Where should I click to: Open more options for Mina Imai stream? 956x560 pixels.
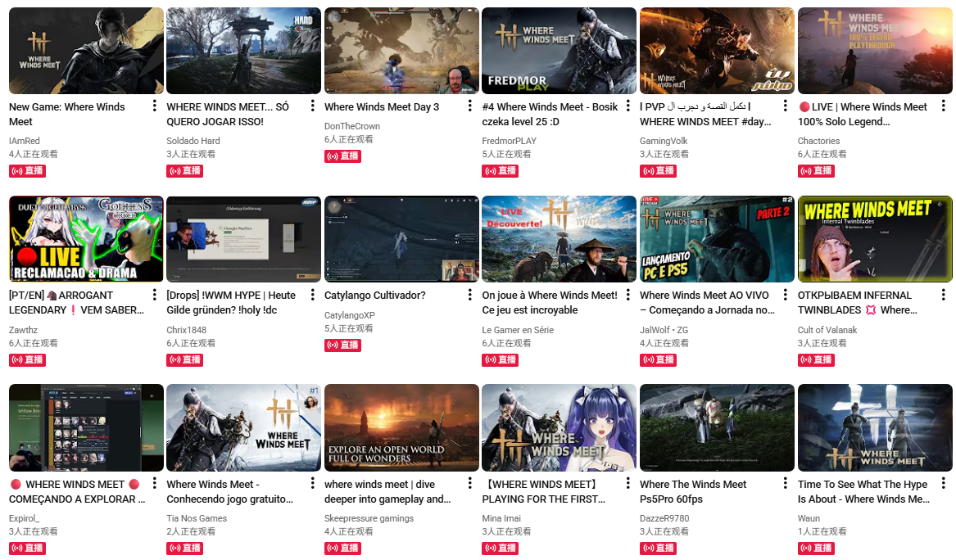point(628,484)
